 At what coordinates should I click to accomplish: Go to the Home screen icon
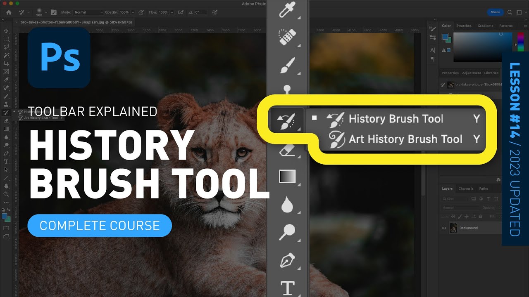(9, 12)
